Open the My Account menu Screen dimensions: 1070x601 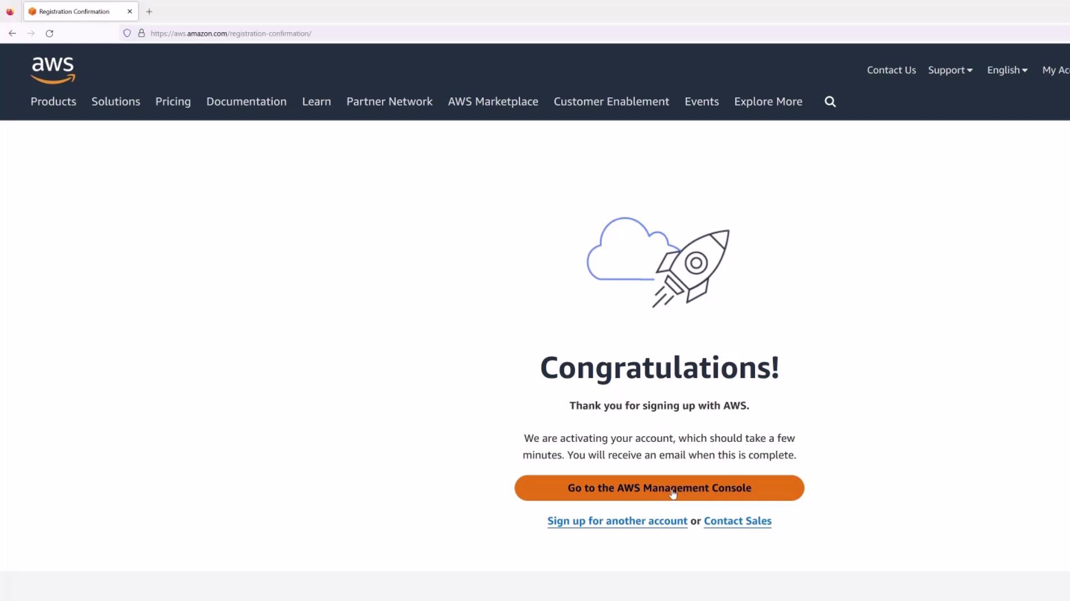tap(1055, 70)
